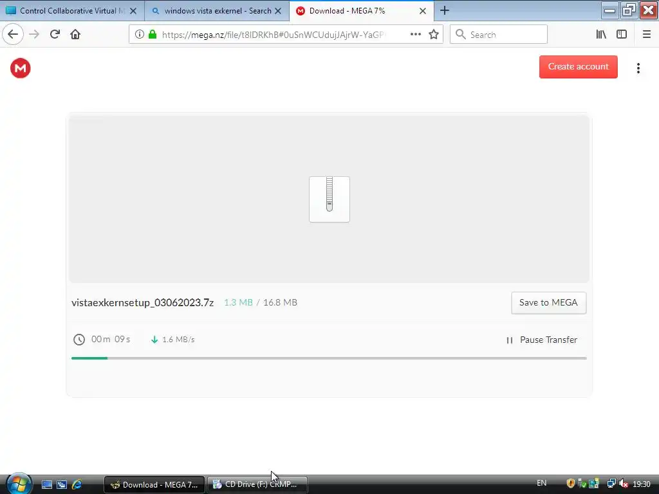Toggle the sidebar view icon
Screen dimensions: 659x494
(x=622, y=35)
